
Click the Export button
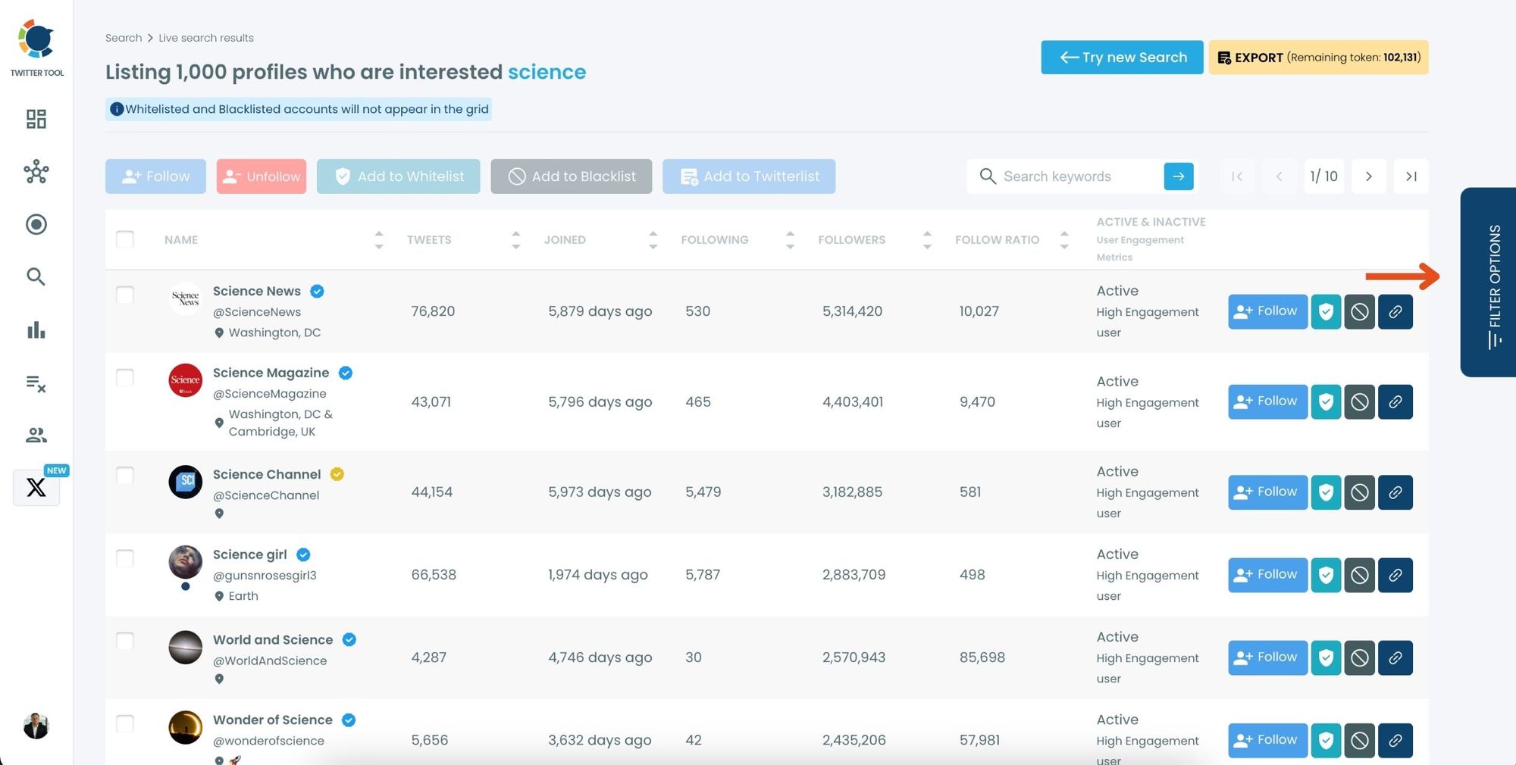1318,58
